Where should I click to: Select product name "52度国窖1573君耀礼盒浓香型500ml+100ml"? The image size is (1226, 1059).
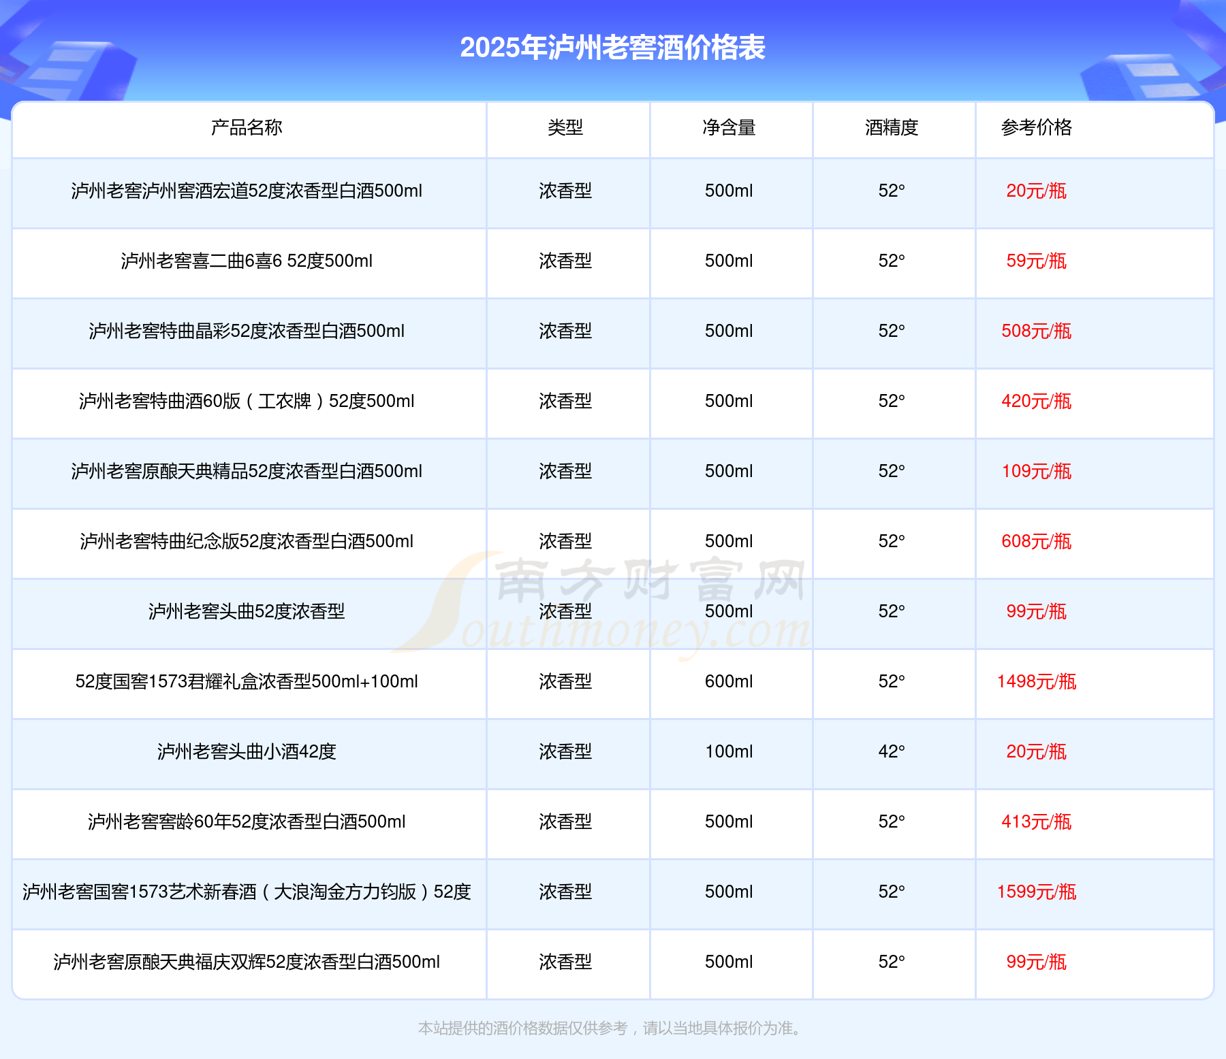pyautogui.click(x=247, y=682)
